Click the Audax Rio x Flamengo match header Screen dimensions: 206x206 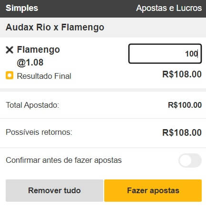(x=103, y=28)
